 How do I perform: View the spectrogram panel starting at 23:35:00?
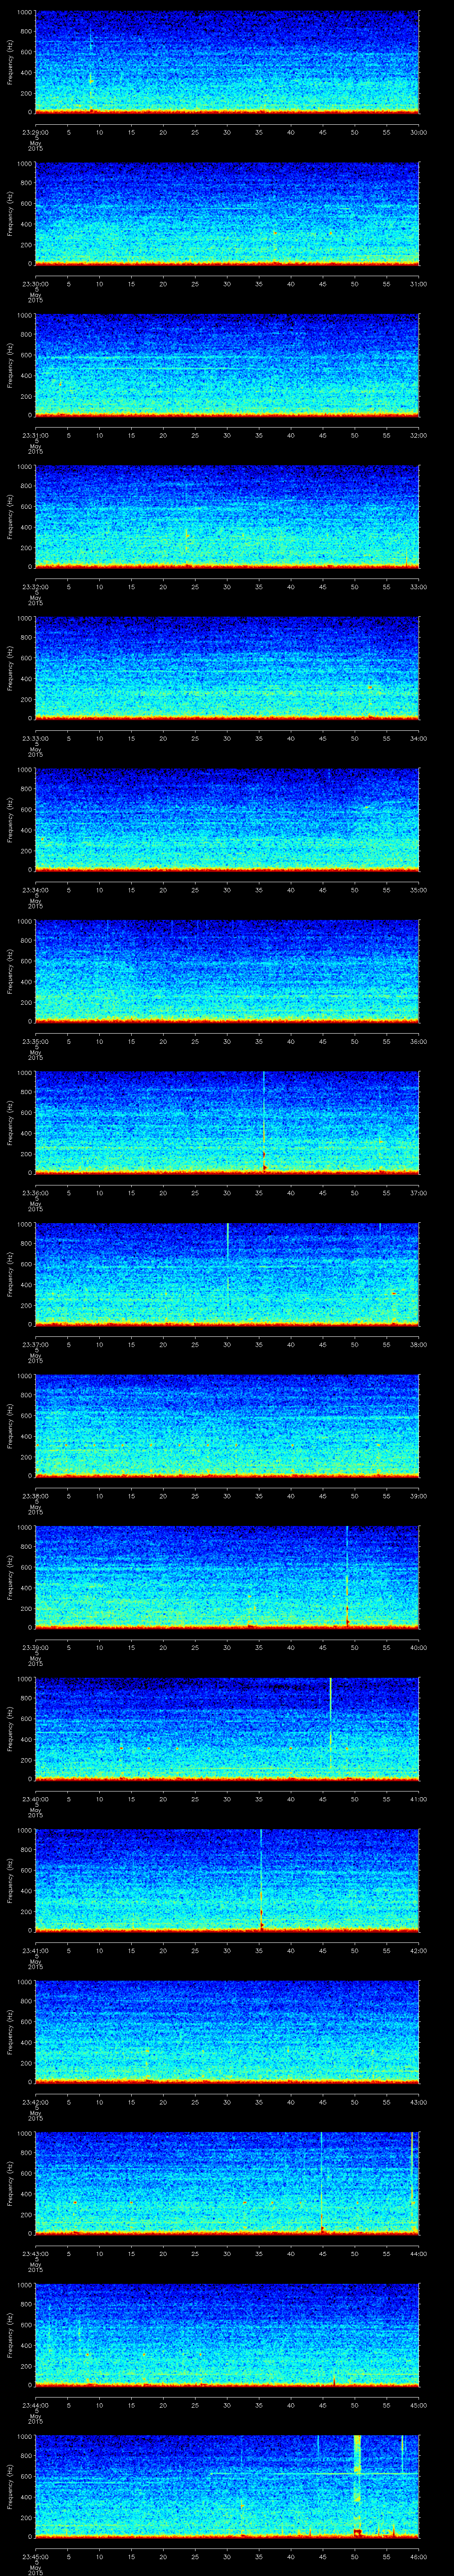tap(227, 971)
